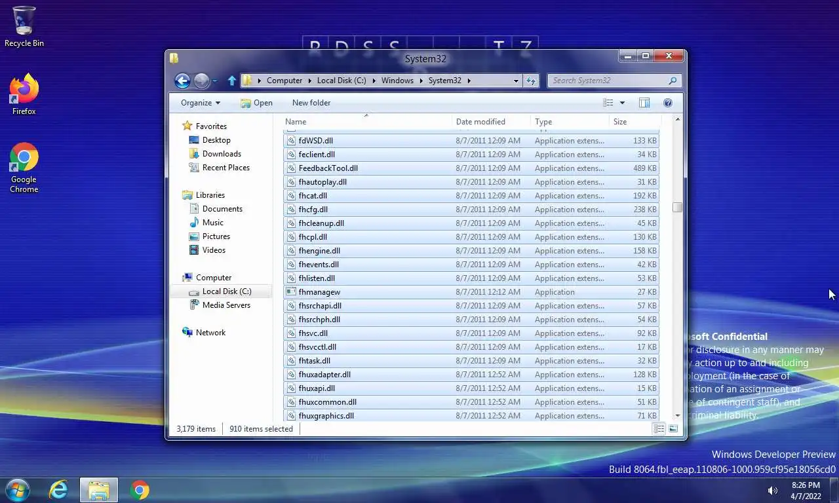The image size is (839, 503).
Task: Open Downloads in Favorites
Action: click(222, 154)
